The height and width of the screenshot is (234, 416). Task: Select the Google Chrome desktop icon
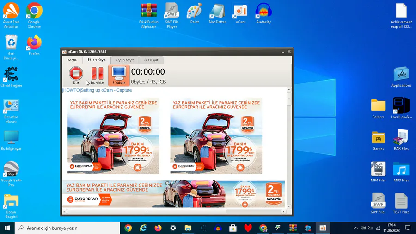[34, 15]
